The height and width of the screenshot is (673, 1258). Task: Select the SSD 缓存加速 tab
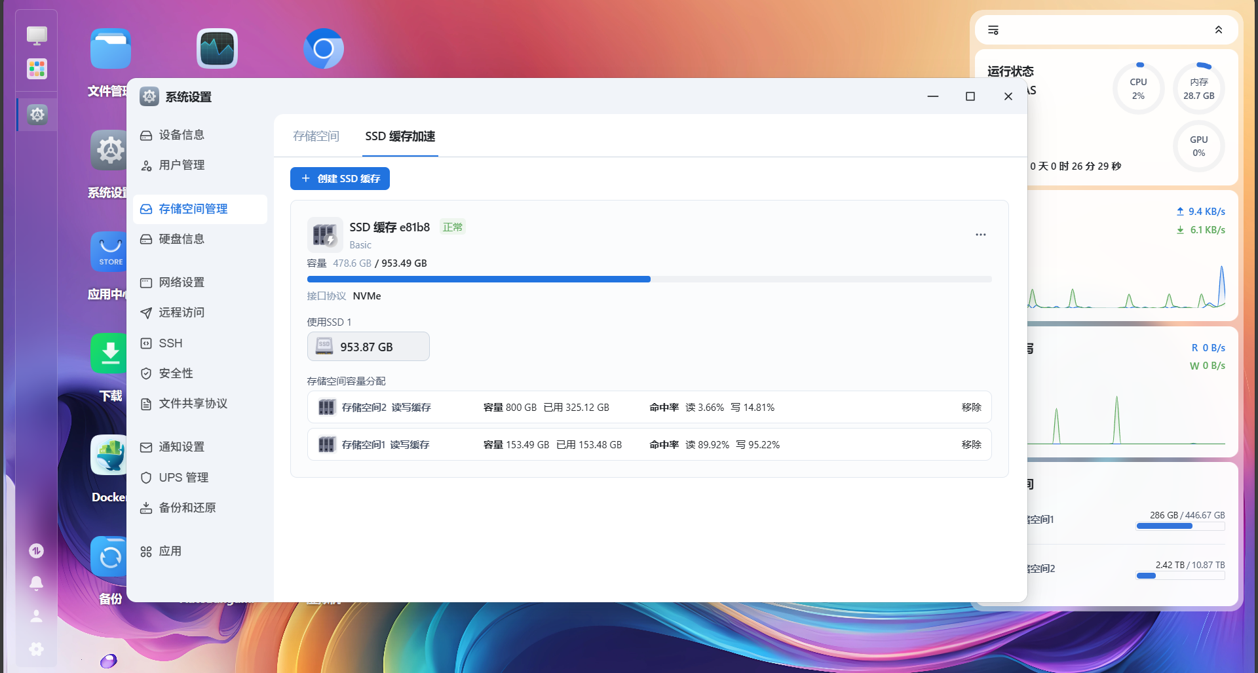400,136
